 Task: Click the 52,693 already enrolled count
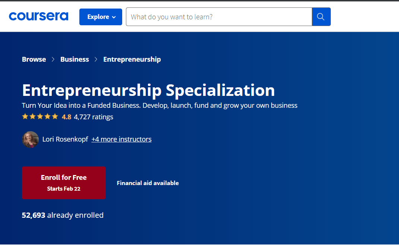coord(63,215)
